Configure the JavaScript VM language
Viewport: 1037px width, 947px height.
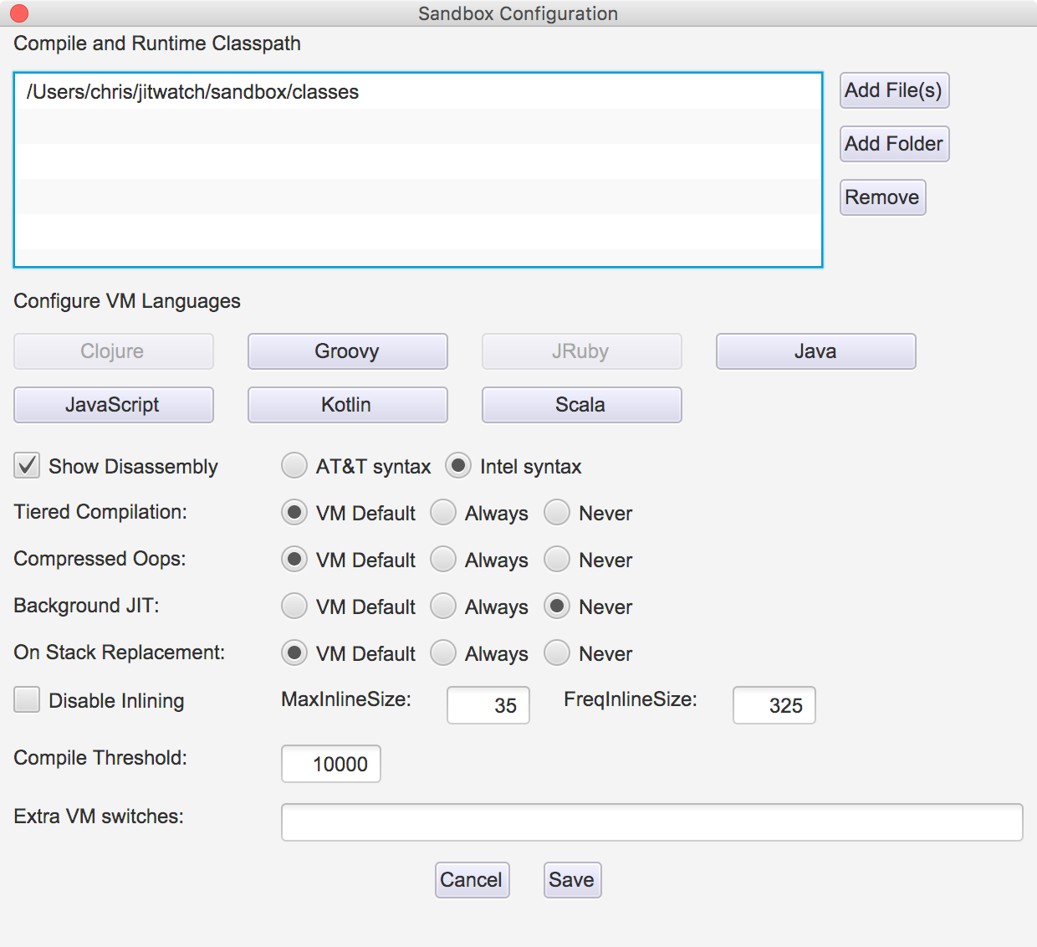point(113,405)
